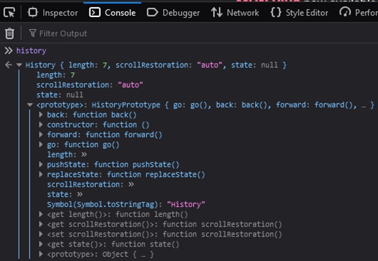
Task: Expand the get state() getter row
Action: (41, 244)
